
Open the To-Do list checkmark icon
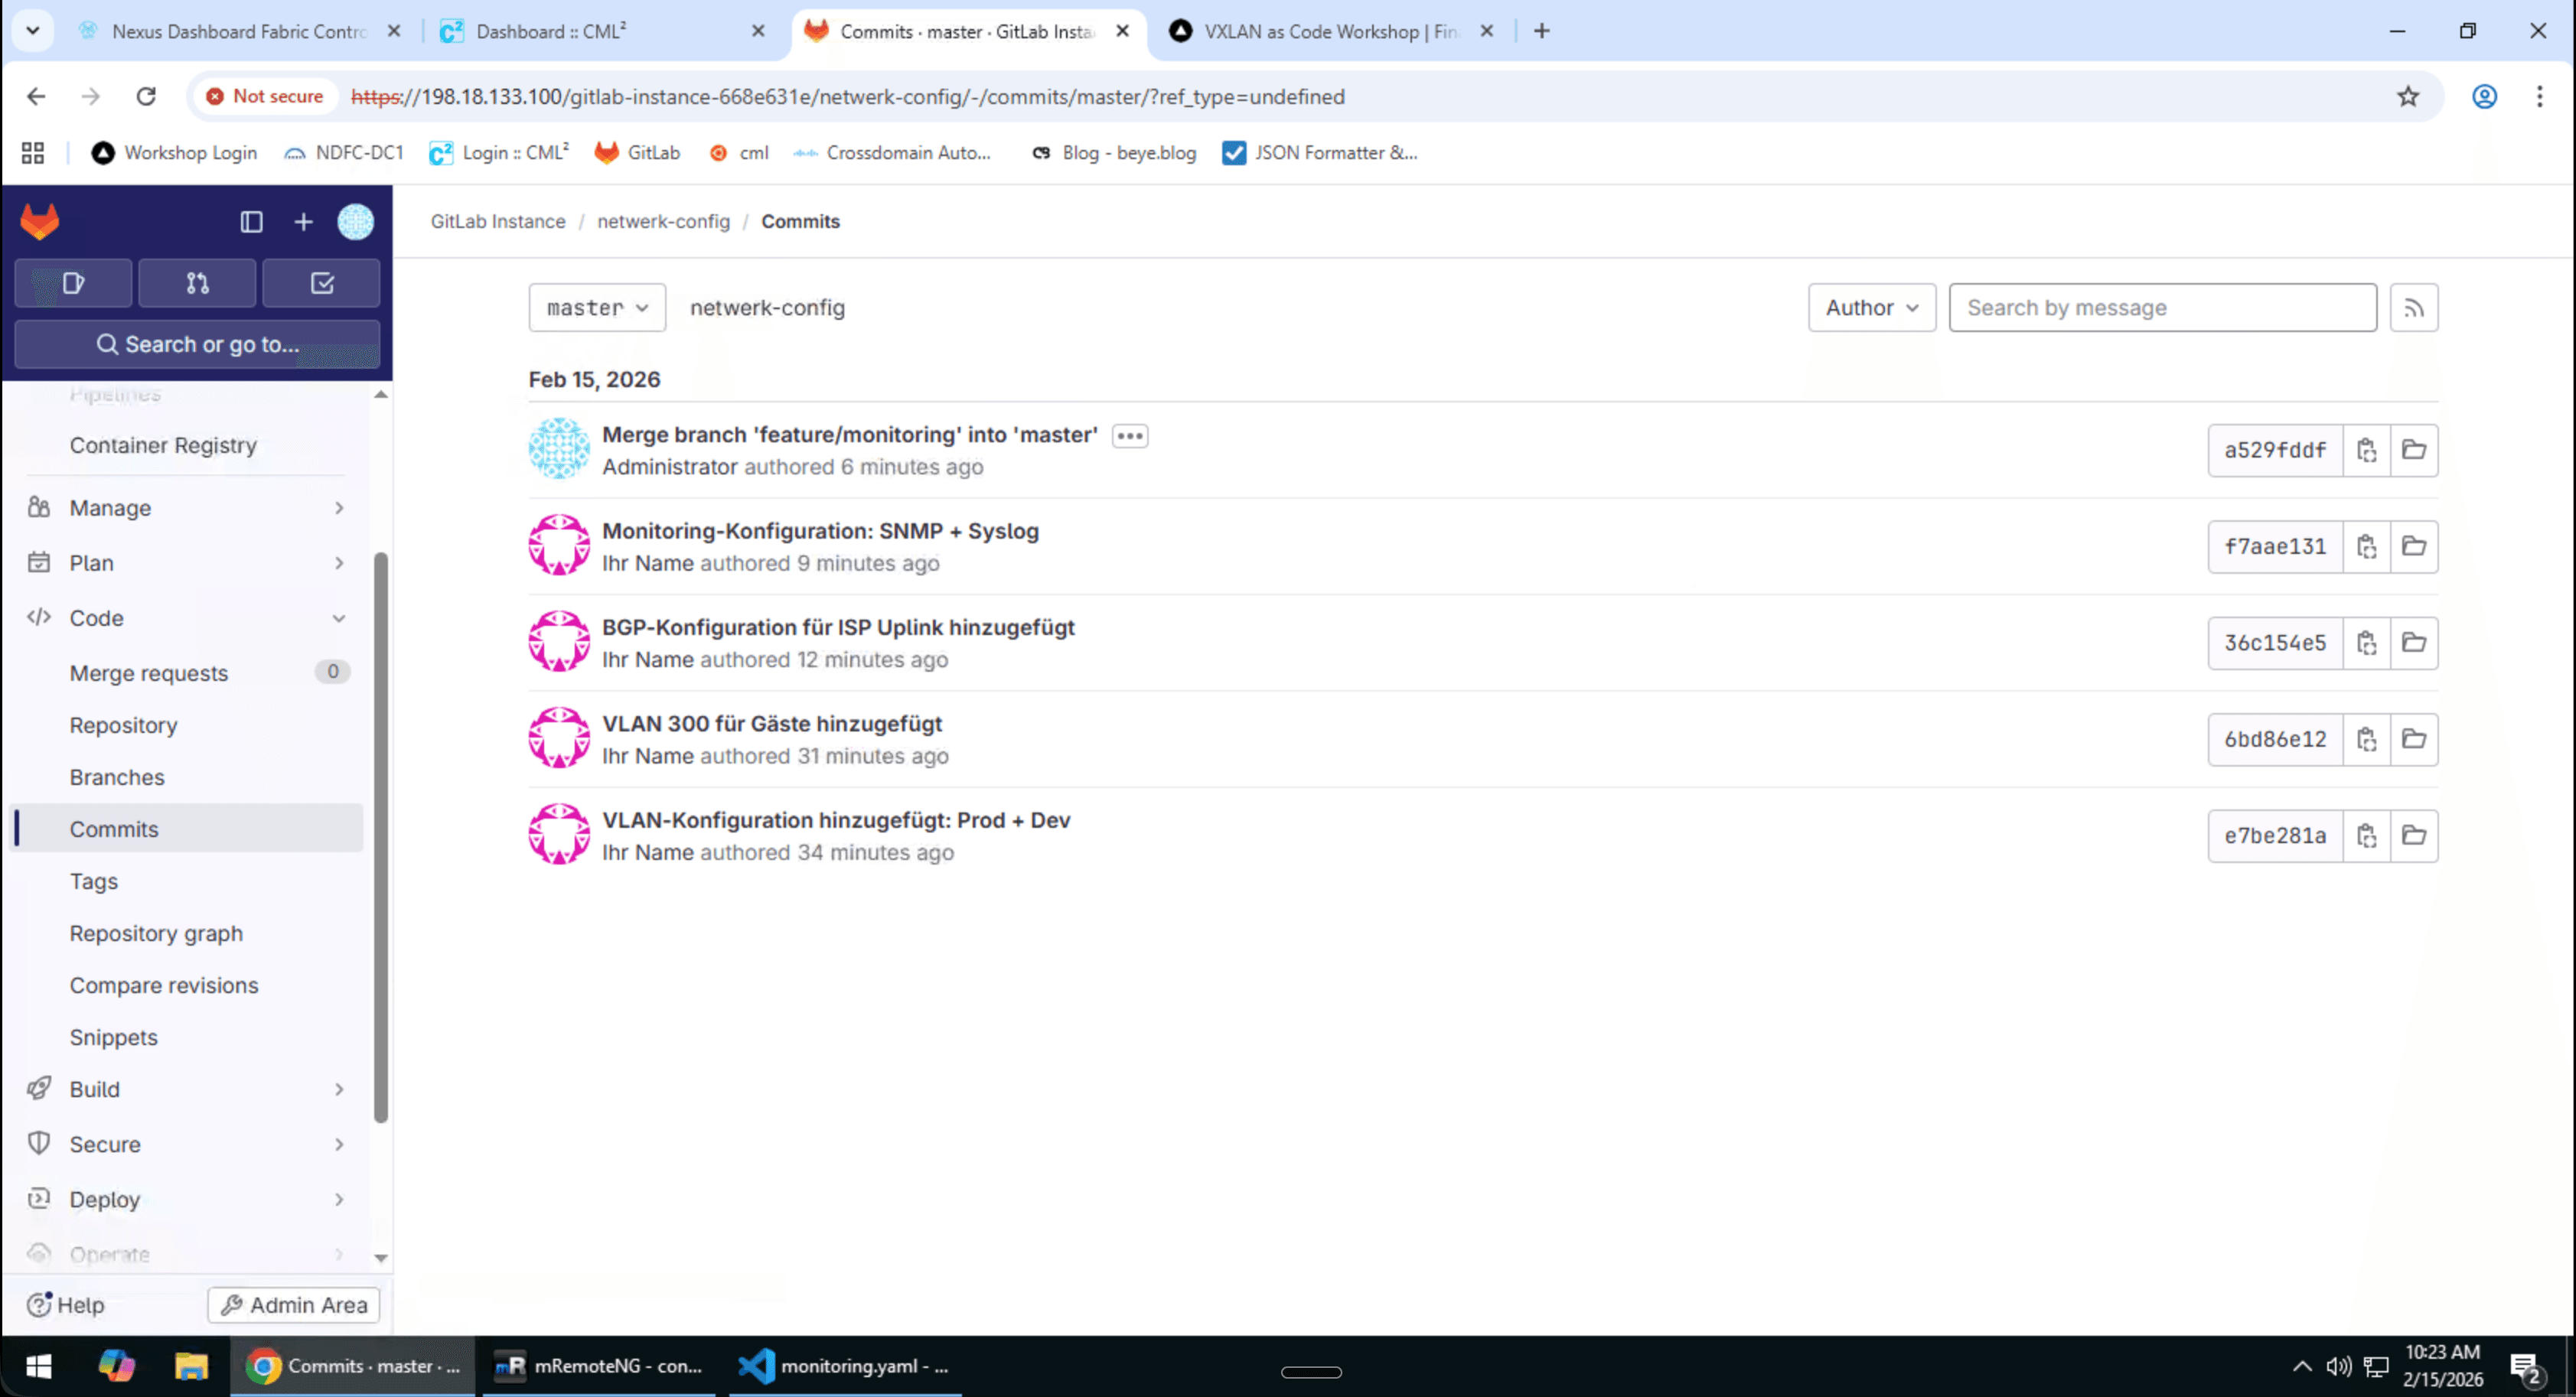pyautogui.click(x=321, y=283)
